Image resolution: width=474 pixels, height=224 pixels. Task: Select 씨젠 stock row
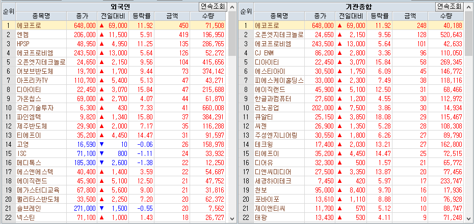coord(352,126)
